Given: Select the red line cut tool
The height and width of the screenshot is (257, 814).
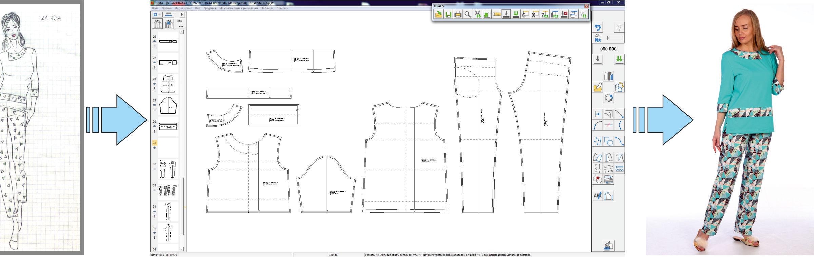Looking at the screenshot, I should tap(609, 125).
